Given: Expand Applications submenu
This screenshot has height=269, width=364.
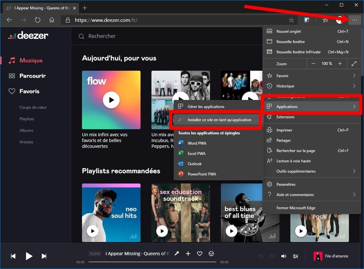Looking at the screenshot, I should pyautogui.click(x=312, y=106).
